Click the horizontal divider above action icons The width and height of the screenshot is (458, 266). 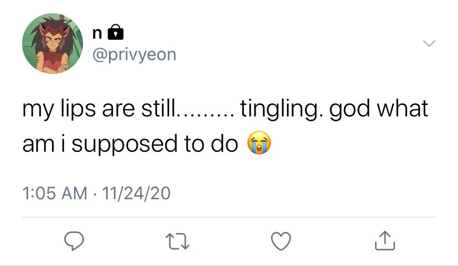coord(229,217)
